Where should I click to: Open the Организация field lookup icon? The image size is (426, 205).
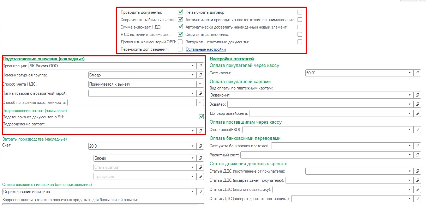point(200,66)
